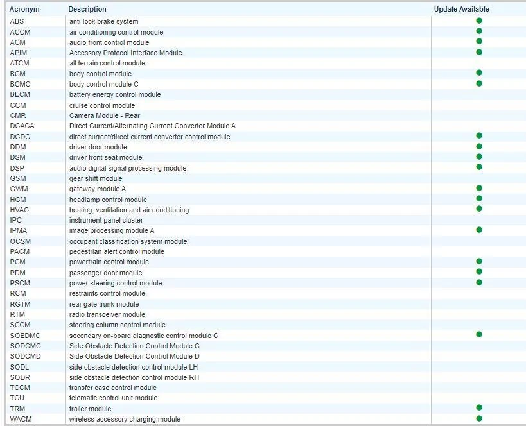The image size is (526, 426).
Task: Click the SOBDMC green update indicator
Action: (x=478, y=334)
